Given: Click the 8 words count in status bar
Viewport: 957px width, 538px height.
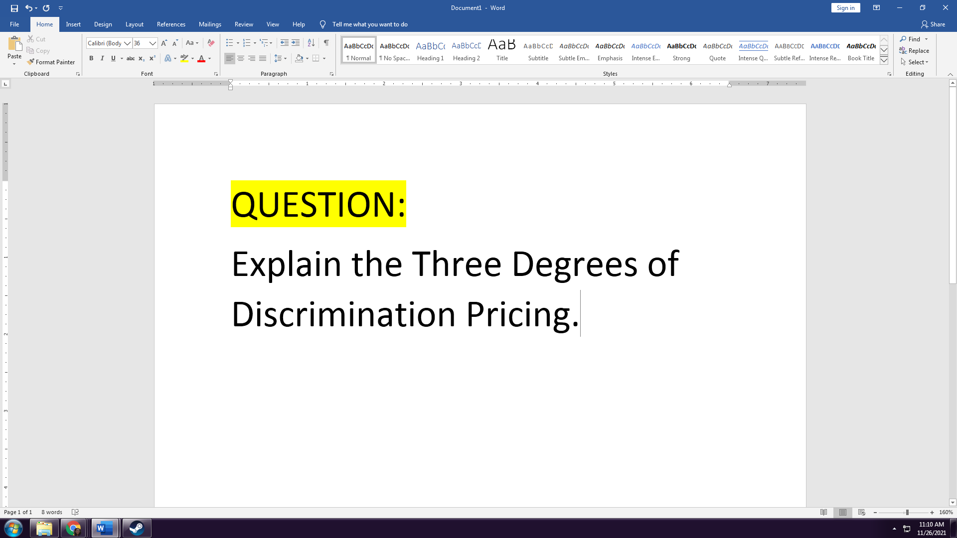Looking at the screenshot, I should pos(52,513).
